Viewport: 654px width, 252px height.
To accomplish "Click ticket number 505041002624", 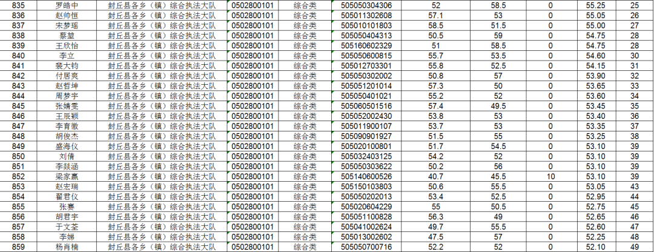I will (x=366, y=227).
